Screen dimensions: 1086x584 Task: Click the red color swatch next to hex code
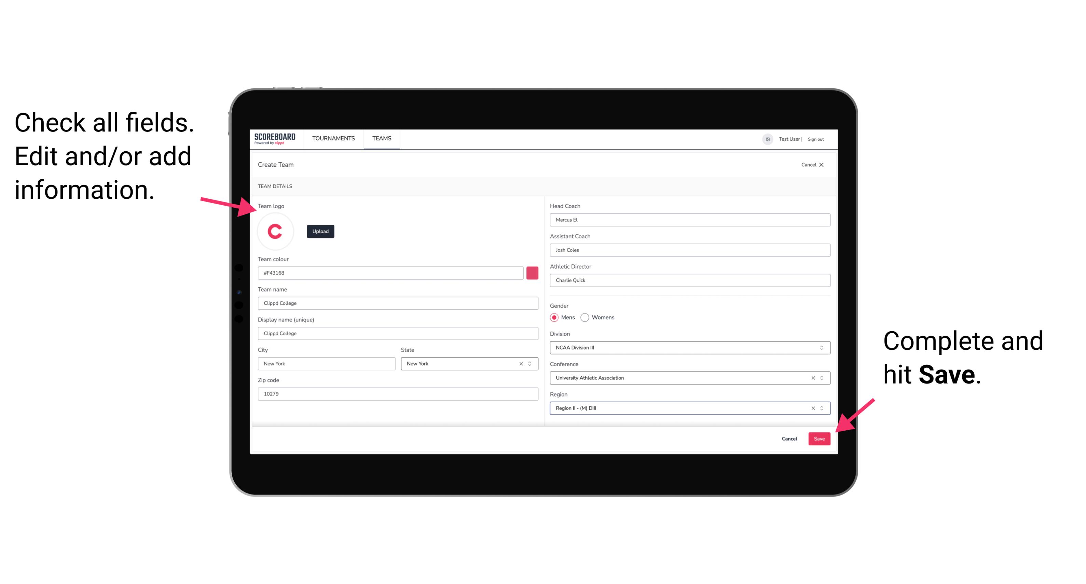click(533, 273)
